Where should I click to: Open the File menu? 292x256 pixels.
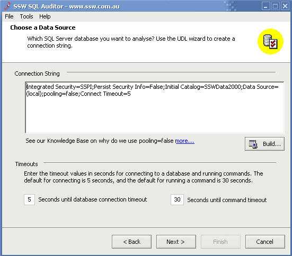[x=9, y=16]
